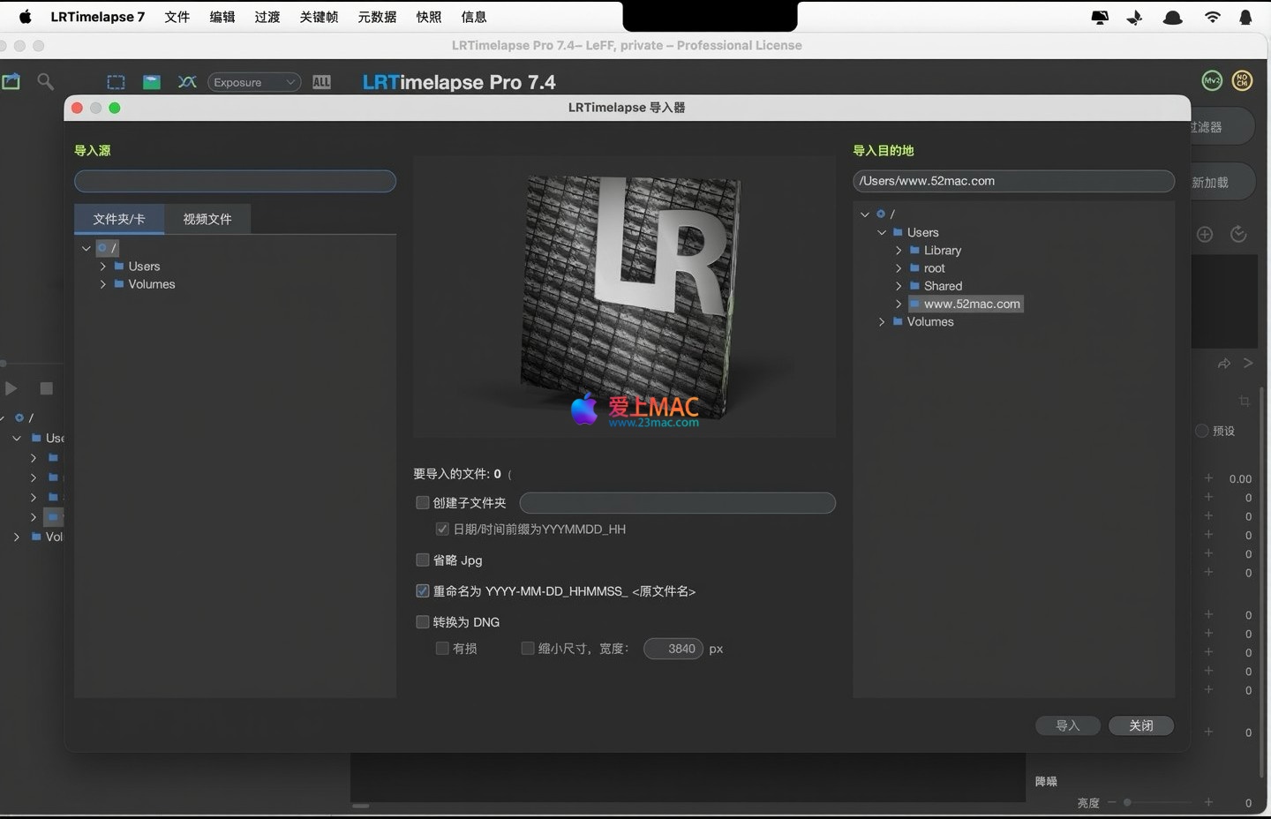Uncheck the 重命名为 YYYY-MM-DD_HHMMSS checkbox
The image size is (1271, 819).
point(423,590)
